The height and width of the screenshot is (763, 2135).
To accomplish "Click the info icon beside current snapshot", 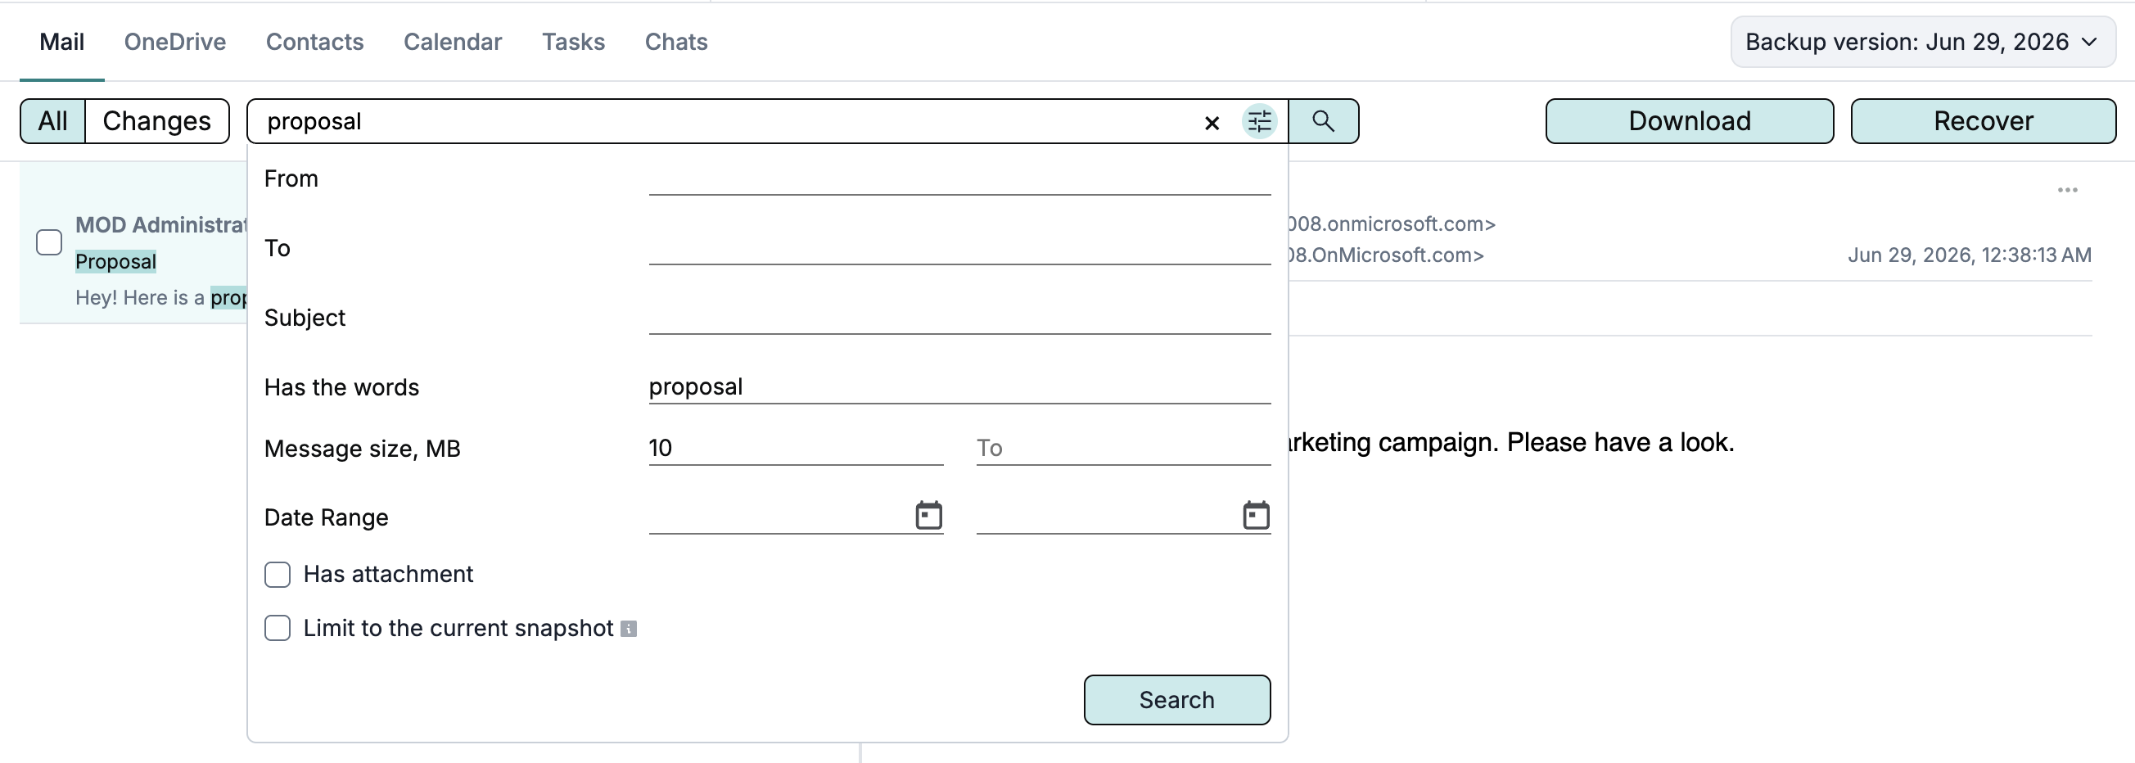I will [x=628, y=629].
